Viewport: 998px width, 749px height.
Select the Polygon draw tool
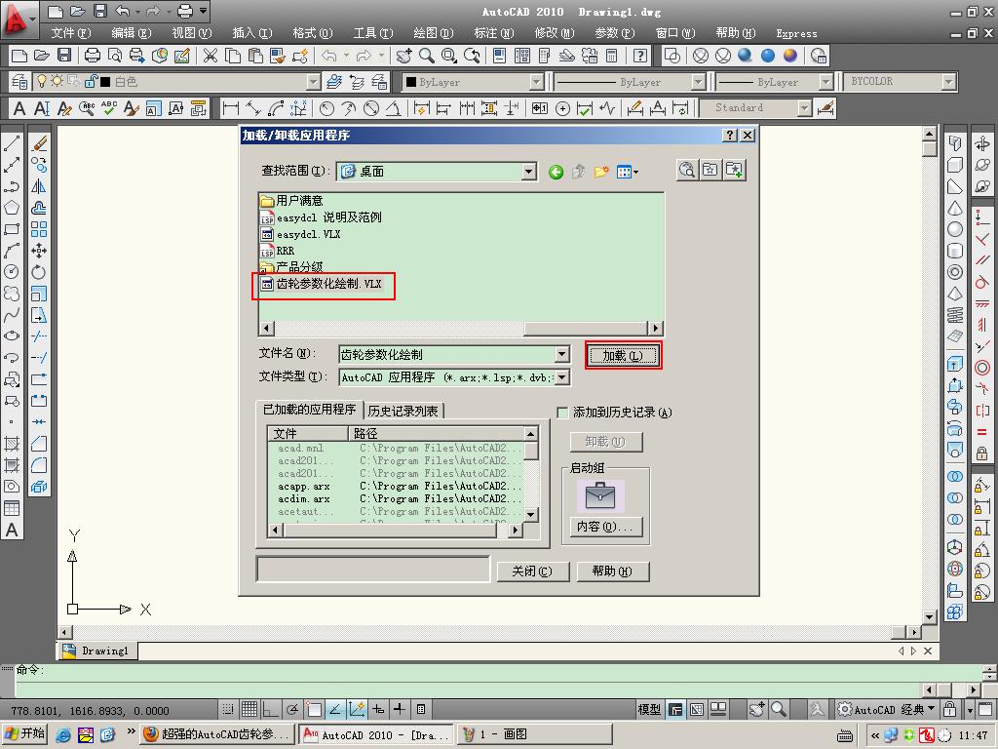12,209
